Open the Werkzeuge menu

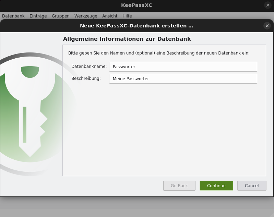(x=86, y=16)
